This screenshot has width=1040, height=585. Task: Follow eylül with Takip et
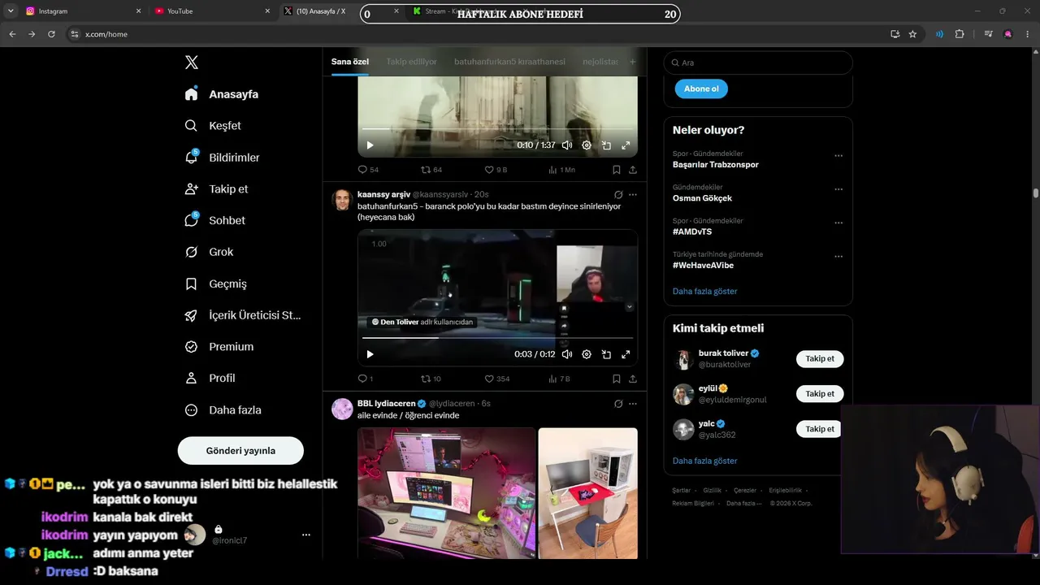tap(820, 394)
